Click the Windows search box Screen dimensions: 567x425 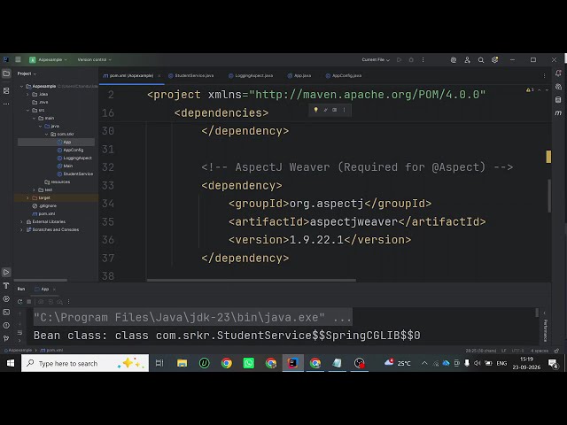click(85, 363)
